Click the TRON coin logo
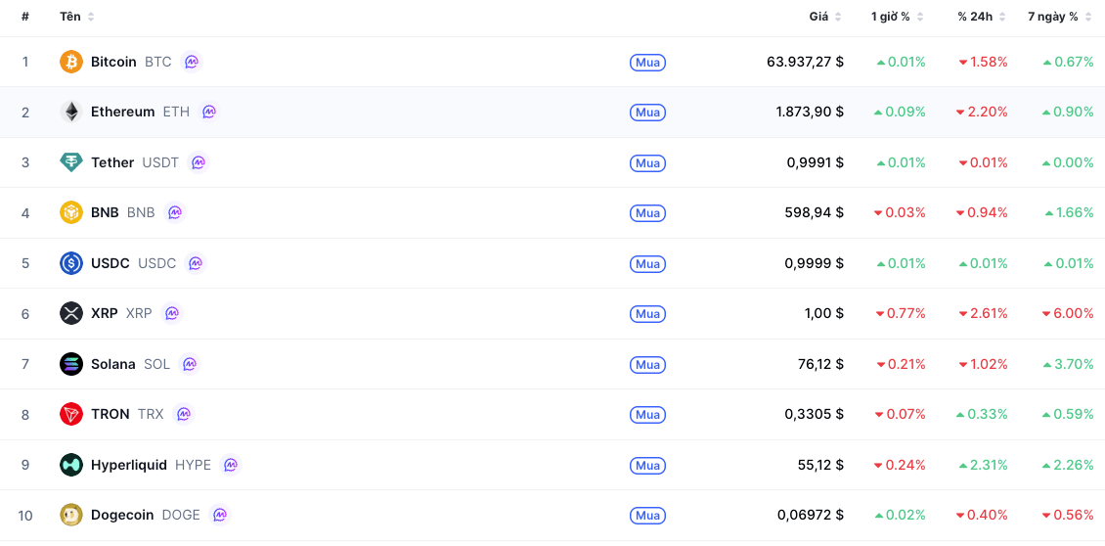Image resolution: width=1105 pixels, height=546 pixels. pos(71,414)
